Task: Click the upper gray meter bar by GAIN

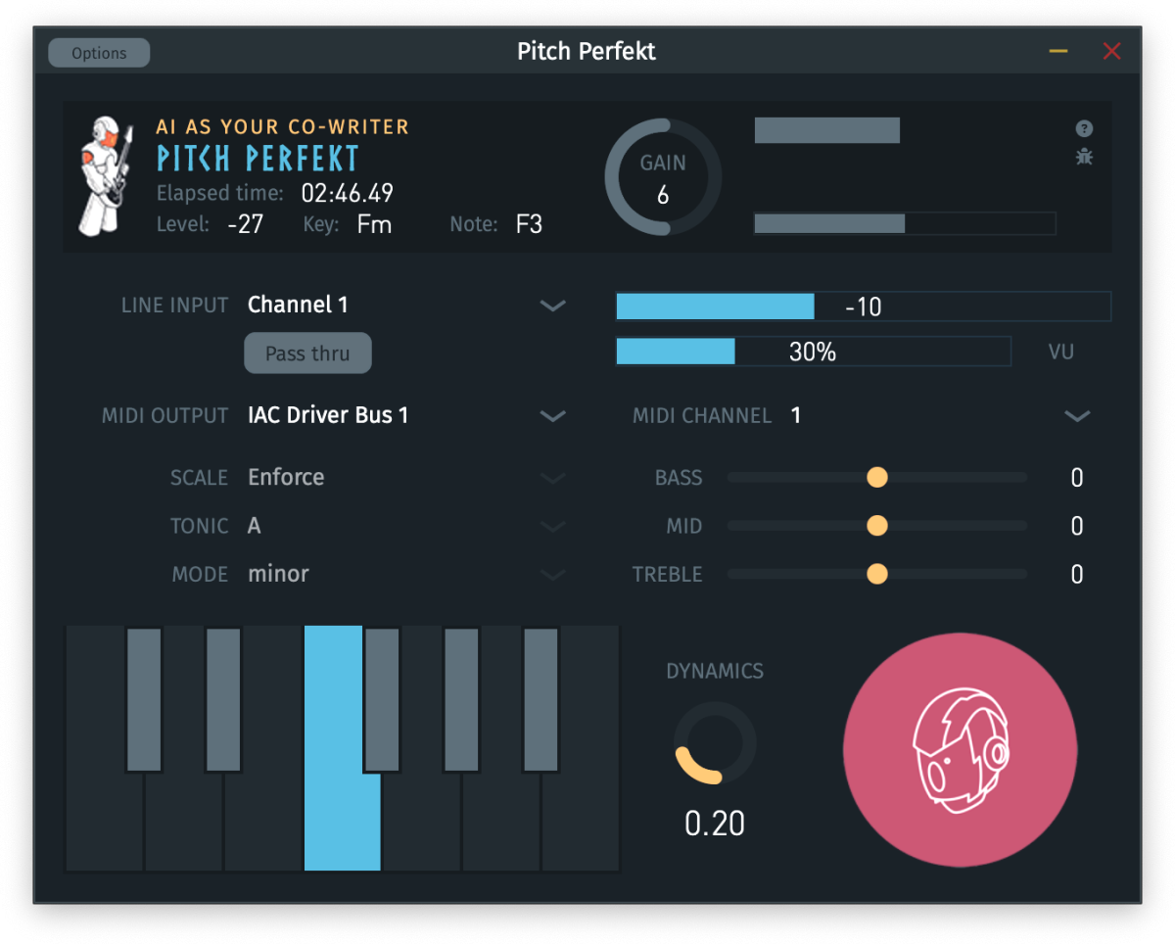Action: [827, 130]
